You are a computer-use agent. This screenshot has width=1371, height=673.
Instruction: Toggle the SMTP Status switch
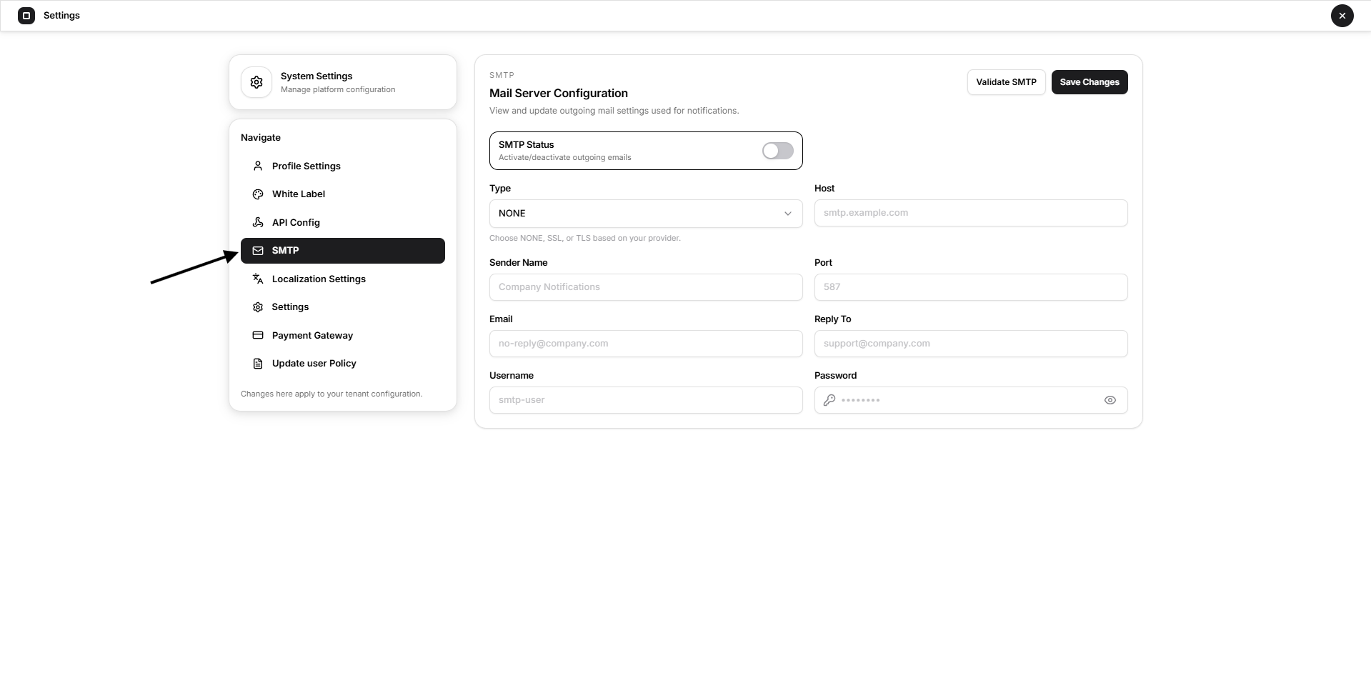click(778, 151)
